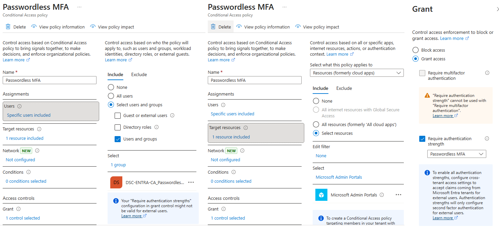The width and height of the screenshot is (499, 233).
Task: Click 0 conditions selected link in left pane
Action: click(26, 181)
